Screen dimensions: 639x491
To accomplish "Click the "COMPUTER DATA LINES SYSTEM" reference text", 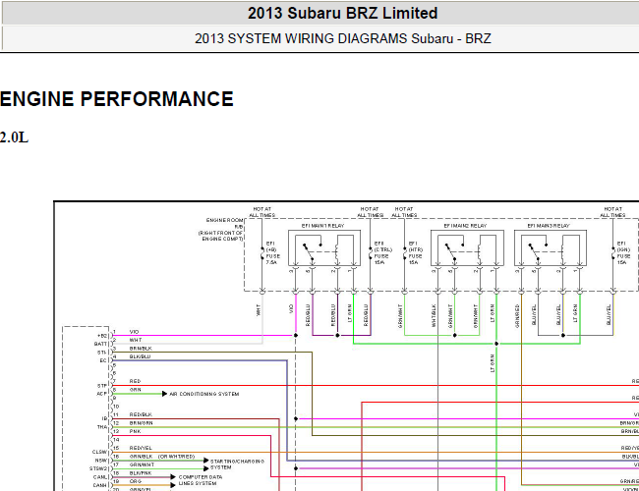I will tap(201, 480).
